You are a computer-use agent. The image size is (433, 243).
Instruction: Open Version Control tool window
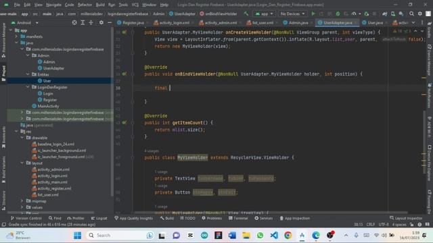click(x=26, y=218)
